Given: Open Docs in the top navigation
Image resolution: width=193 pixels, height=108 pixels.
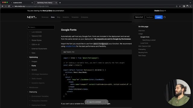Looking at the screenshot, I should pyautogui.click(x=53, y=17).
